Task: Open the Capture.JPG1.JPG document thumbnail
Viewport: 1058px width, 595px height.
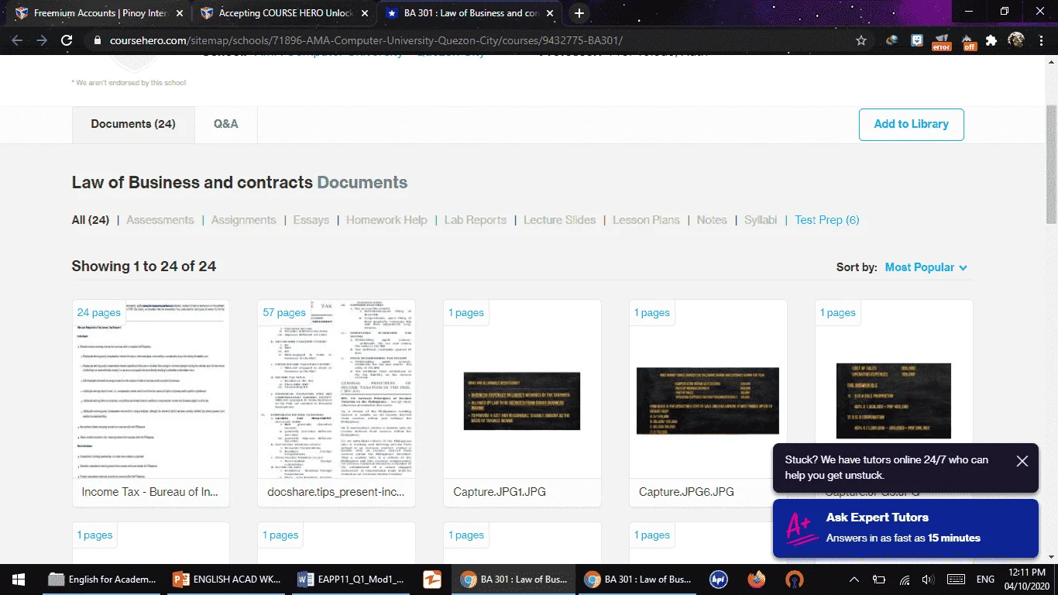Action: click(522, 389)
